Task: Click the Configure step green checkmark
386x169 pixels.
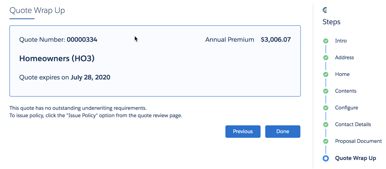Action: (326, 108)
